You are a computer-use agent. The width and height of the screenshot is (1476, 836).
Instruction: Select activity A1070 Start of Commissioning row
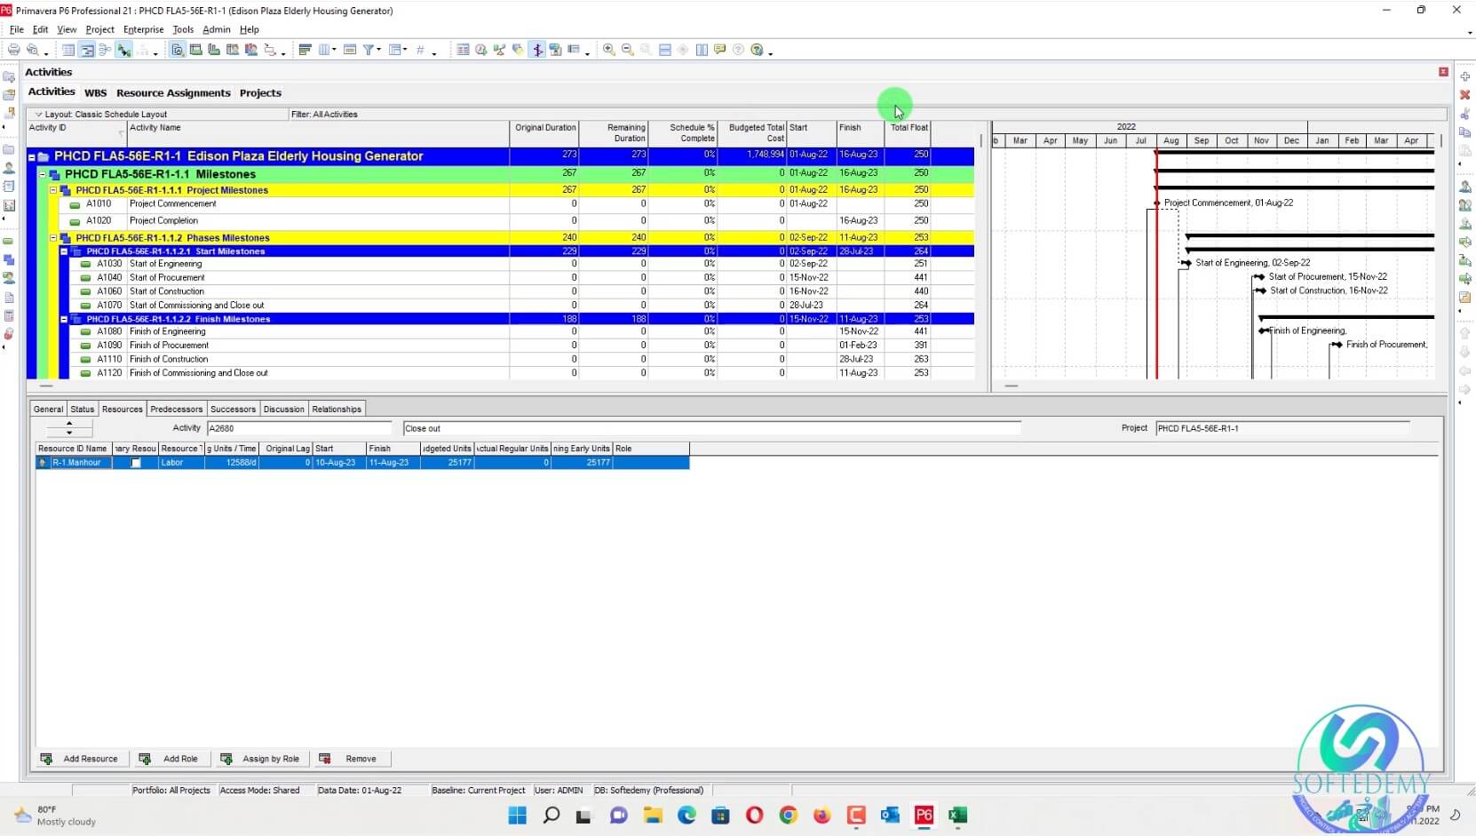(500, 306)
